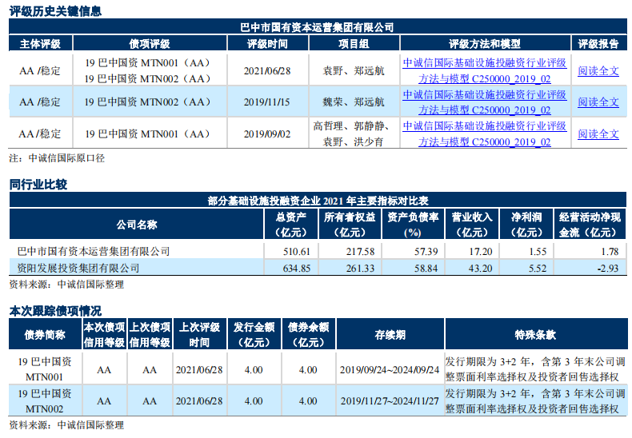Click the 公司名称 column header
Screen dimensions: 632x438
[137, 225]
